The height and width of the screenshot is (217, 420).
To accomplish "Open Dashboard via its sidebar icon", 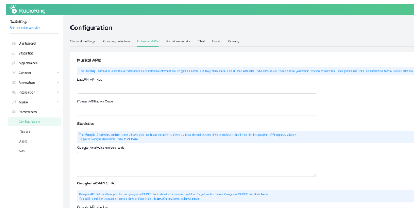I will click(13, 44).
